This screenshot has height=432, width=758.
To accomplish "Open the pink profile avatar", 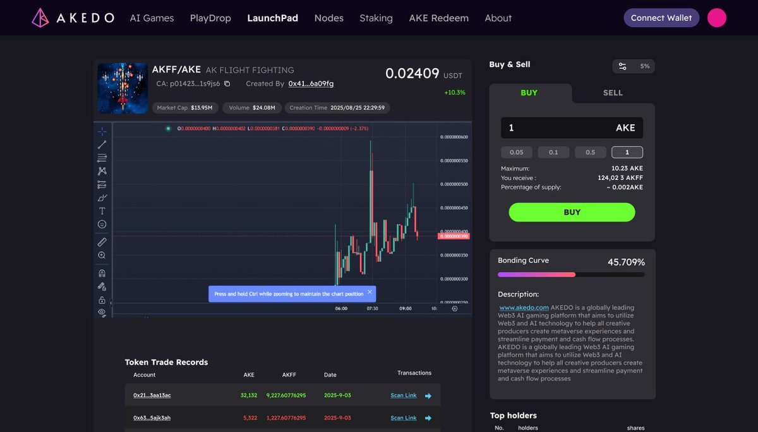I will tap(717, 18).
